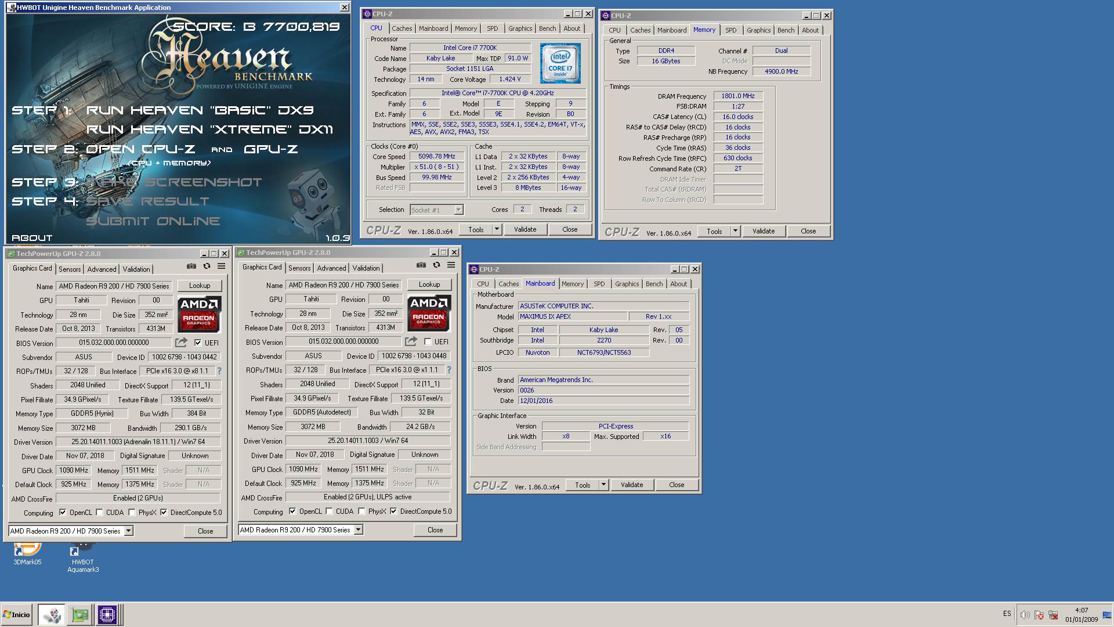The height and width of the screenshot is (627, 1114).
Task: Click the GPU-Z taskbar button
Action: tap(79, 615)
